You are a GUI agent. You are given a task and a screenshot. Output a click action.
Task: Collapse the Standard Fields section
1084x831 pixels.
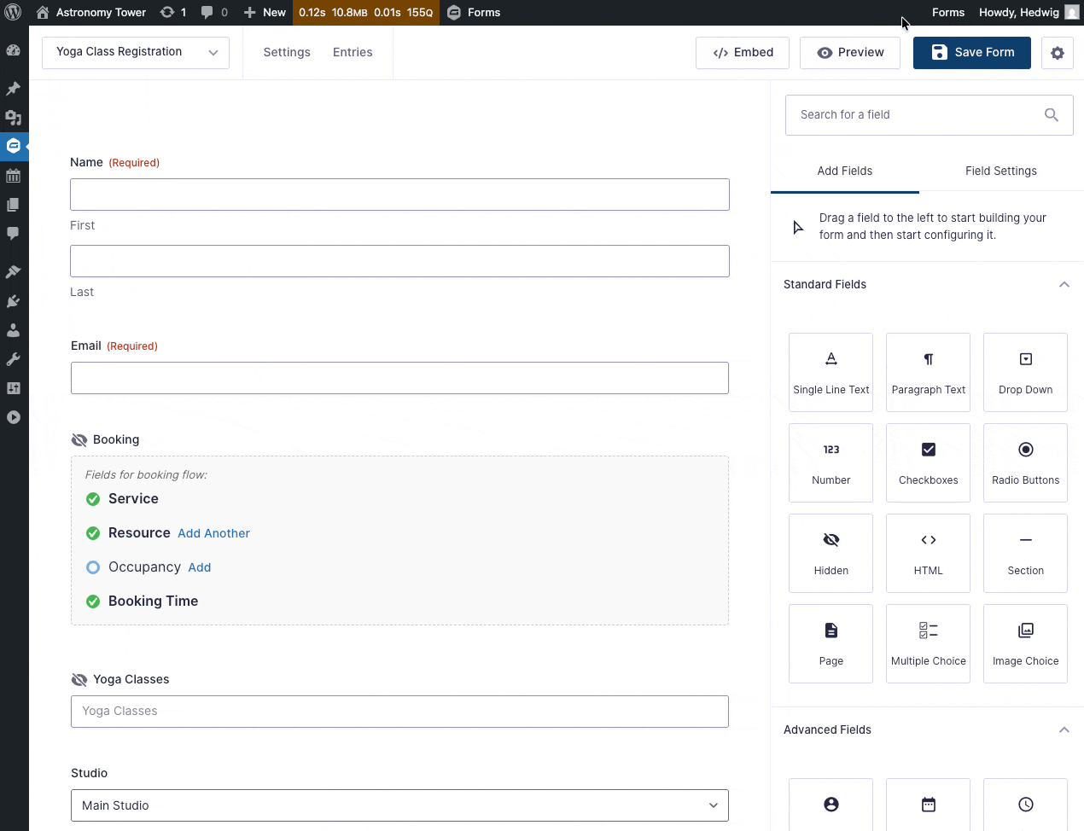tap(1064, 285)
